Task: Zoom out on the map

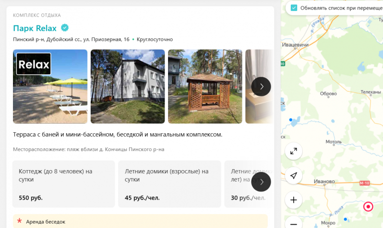Action: point(294,223)
